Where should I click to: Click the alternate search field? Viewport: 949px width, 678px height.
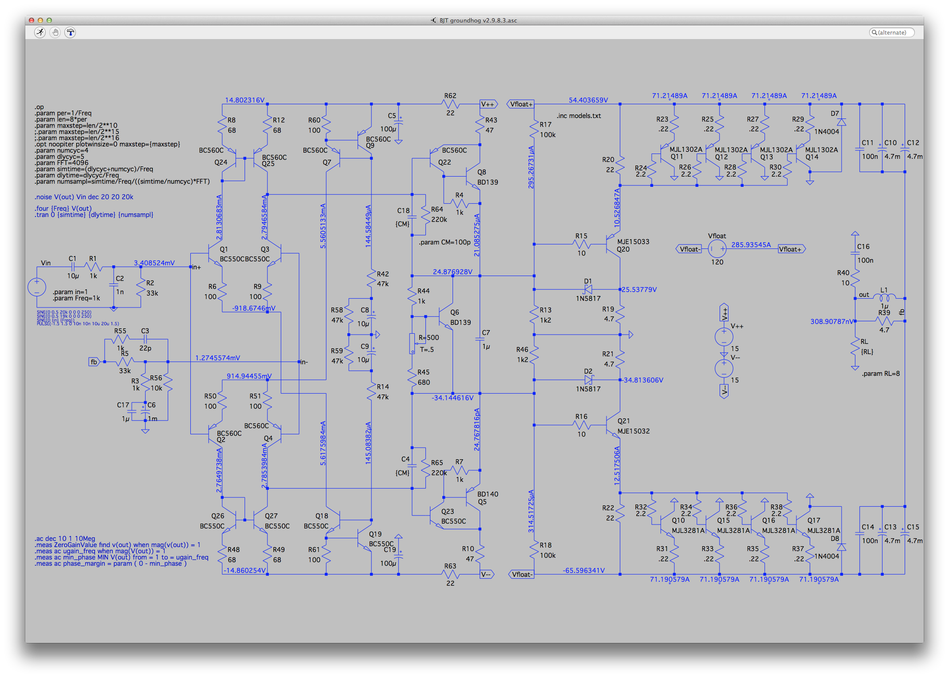pos(892,32)
